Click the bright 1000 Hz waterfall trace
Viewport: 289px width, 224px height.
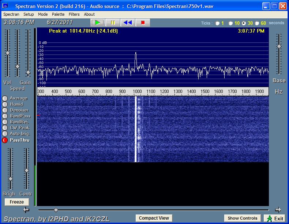coord(136,129)
